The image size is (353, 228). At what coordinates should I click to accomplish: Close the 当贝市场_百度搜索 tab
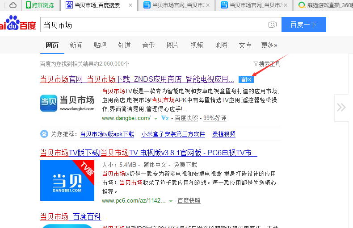[x=130, y=5]
